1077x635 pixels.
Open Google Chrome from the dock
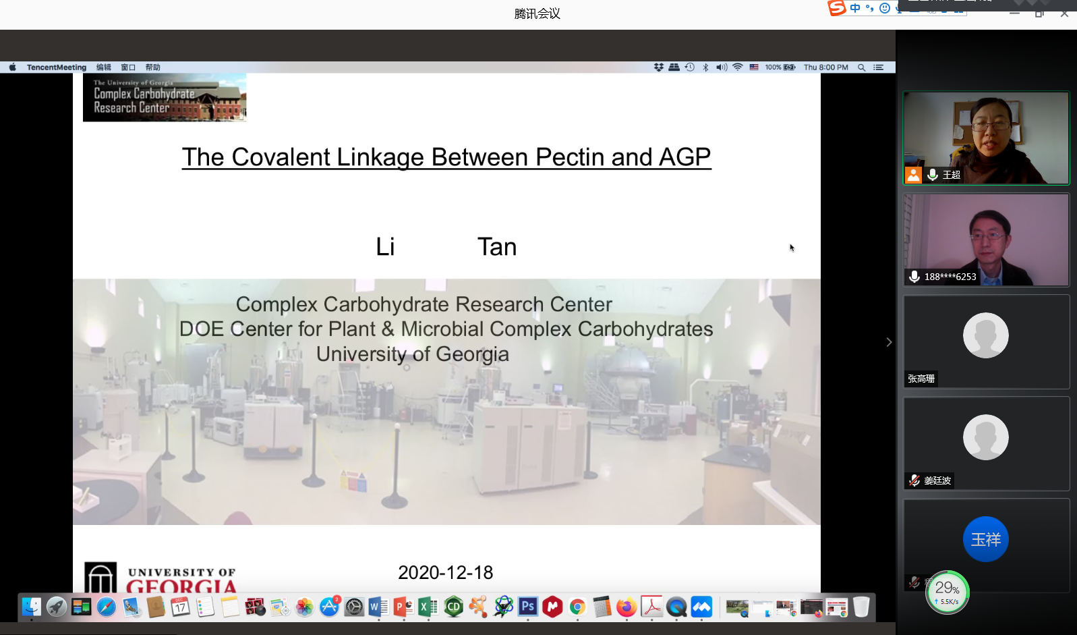(577, 607)
